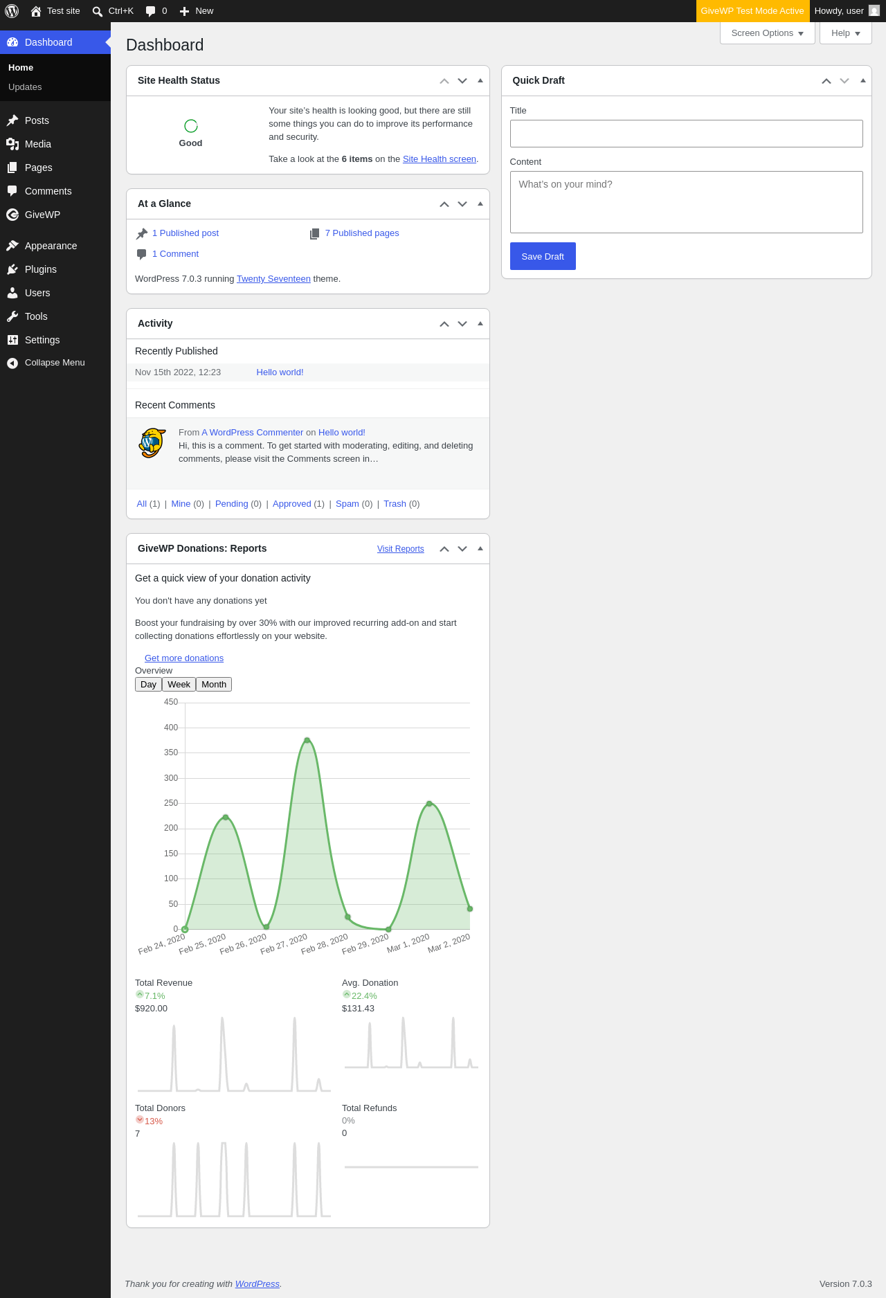Open Home submenu item under Dashboard

click(x=21, y=68)
